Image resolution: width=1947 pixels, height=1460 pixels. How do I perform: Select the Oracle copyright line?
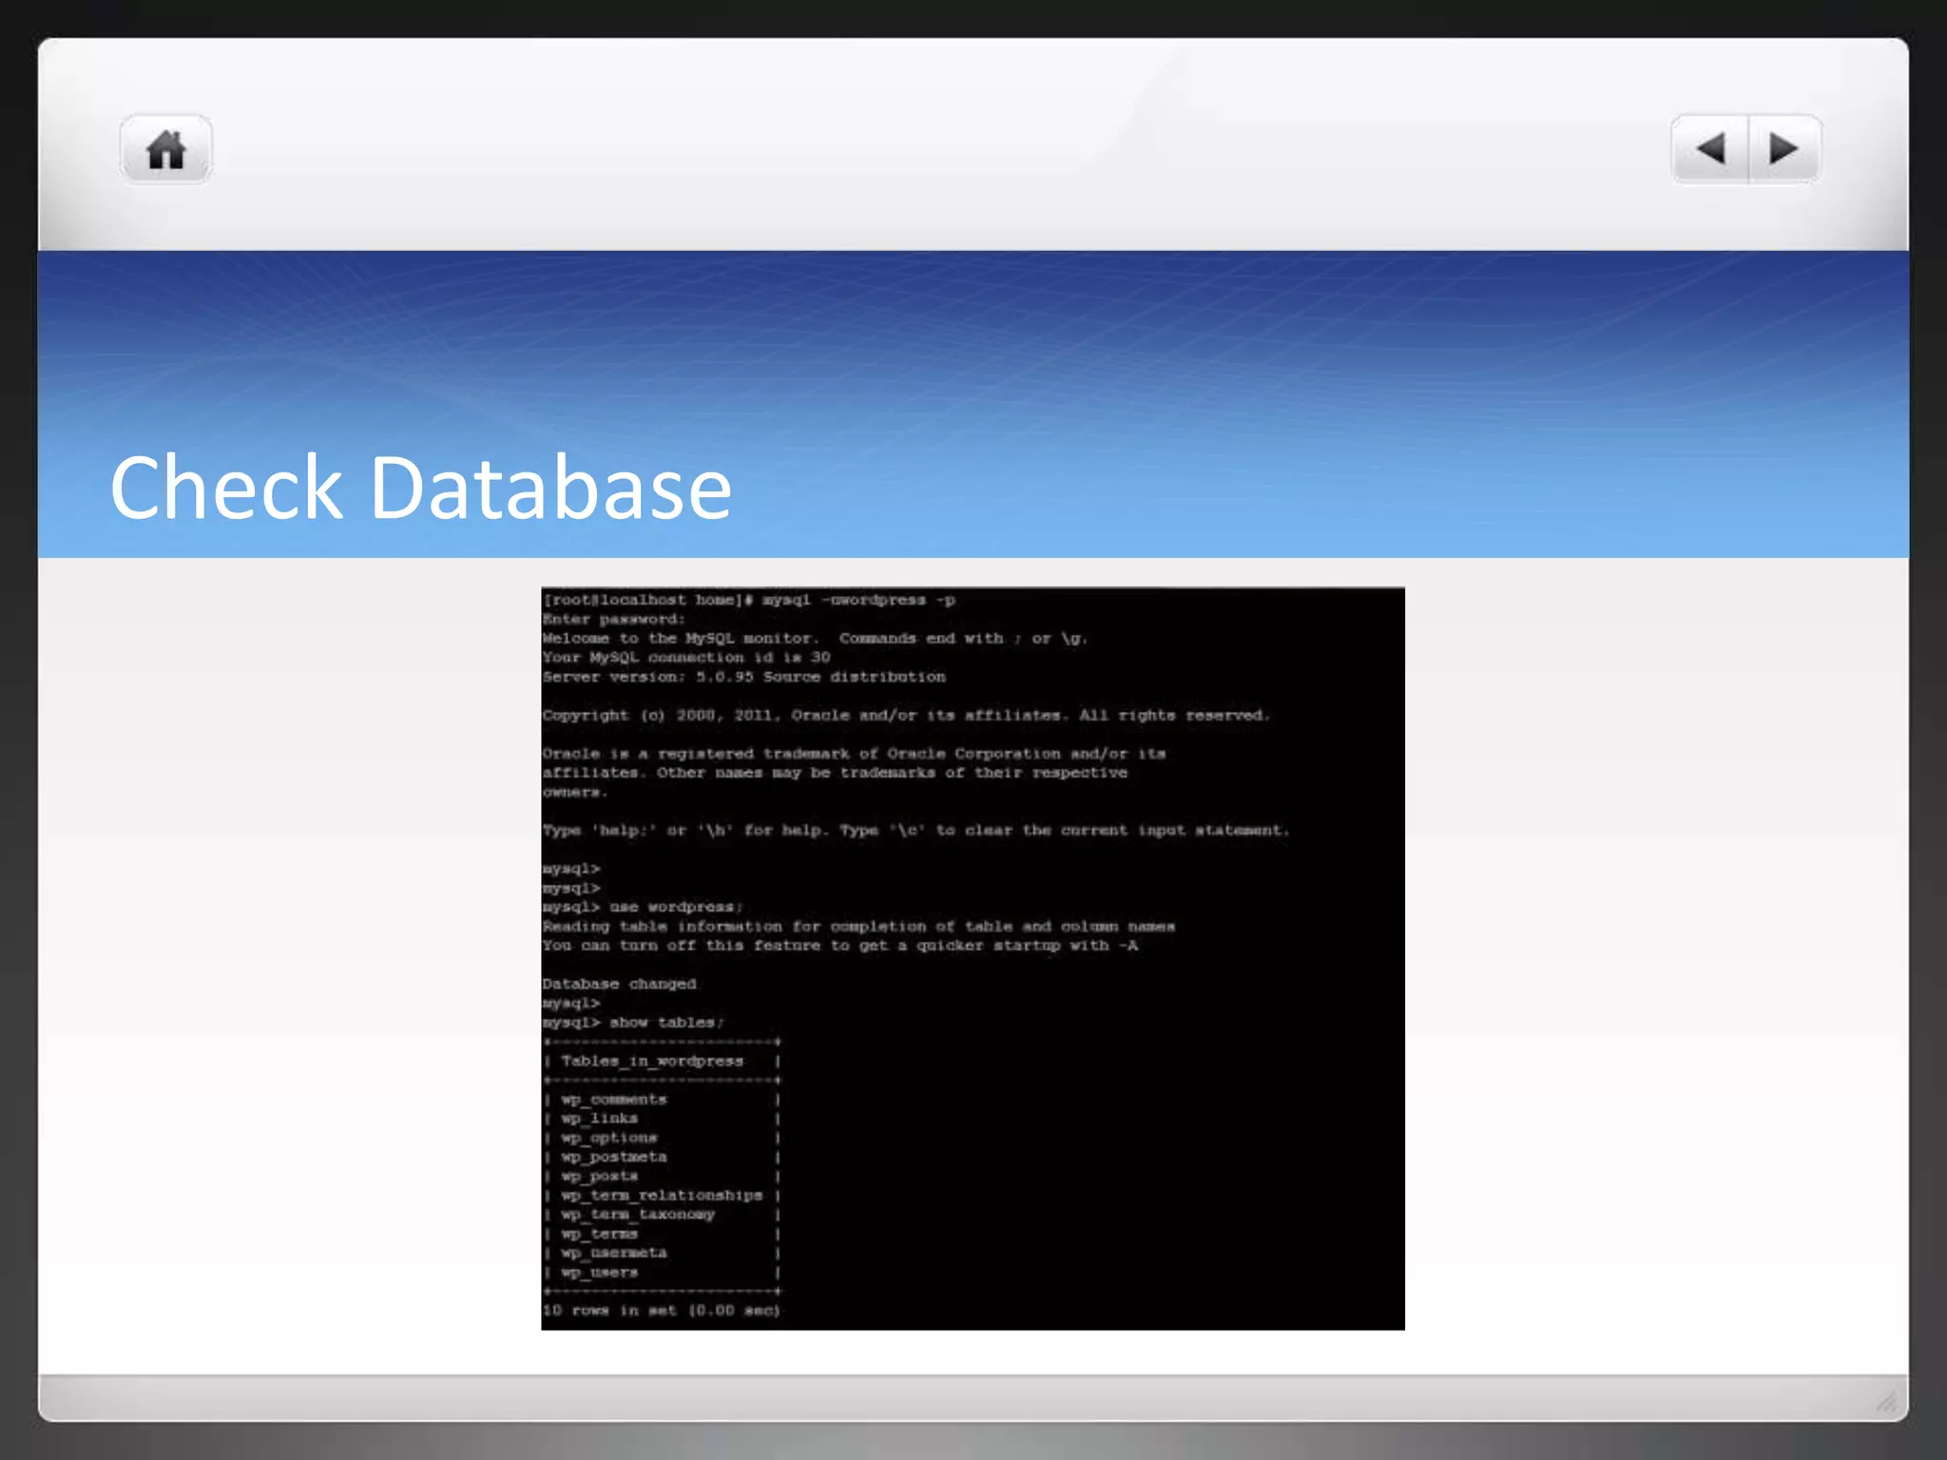tap(906, 715)
